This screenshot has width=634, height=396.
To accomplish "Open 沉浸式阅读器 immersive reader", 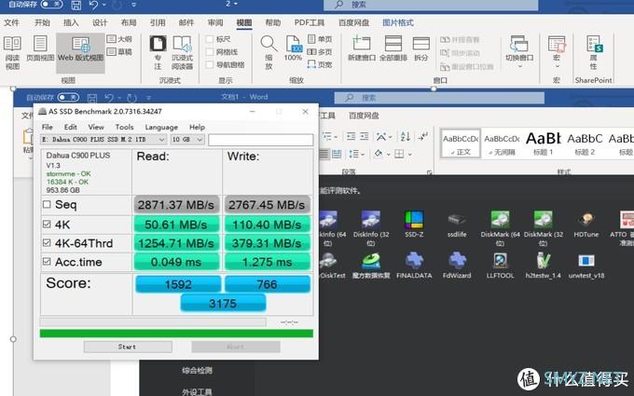I will point(182,52).
